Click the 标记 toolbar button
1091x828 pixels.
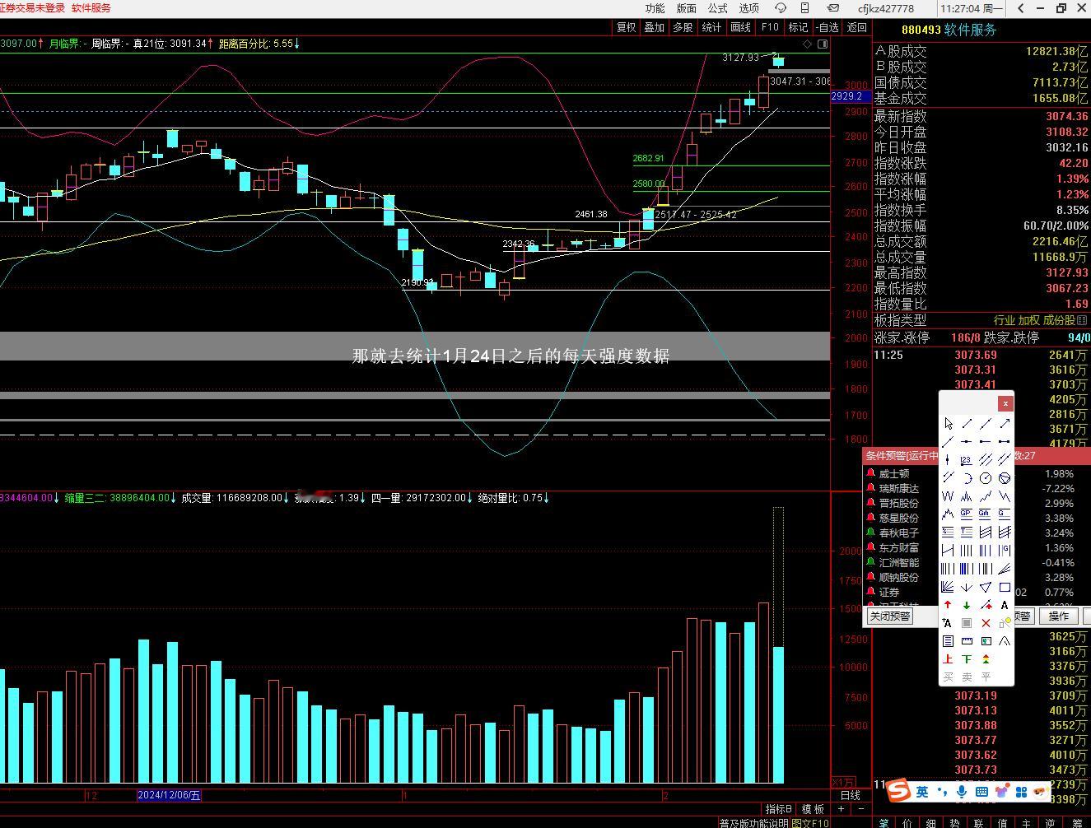click(798, 27)
